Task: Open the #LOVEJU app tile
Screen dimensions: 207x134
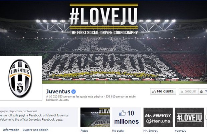Action: [189, 118]
